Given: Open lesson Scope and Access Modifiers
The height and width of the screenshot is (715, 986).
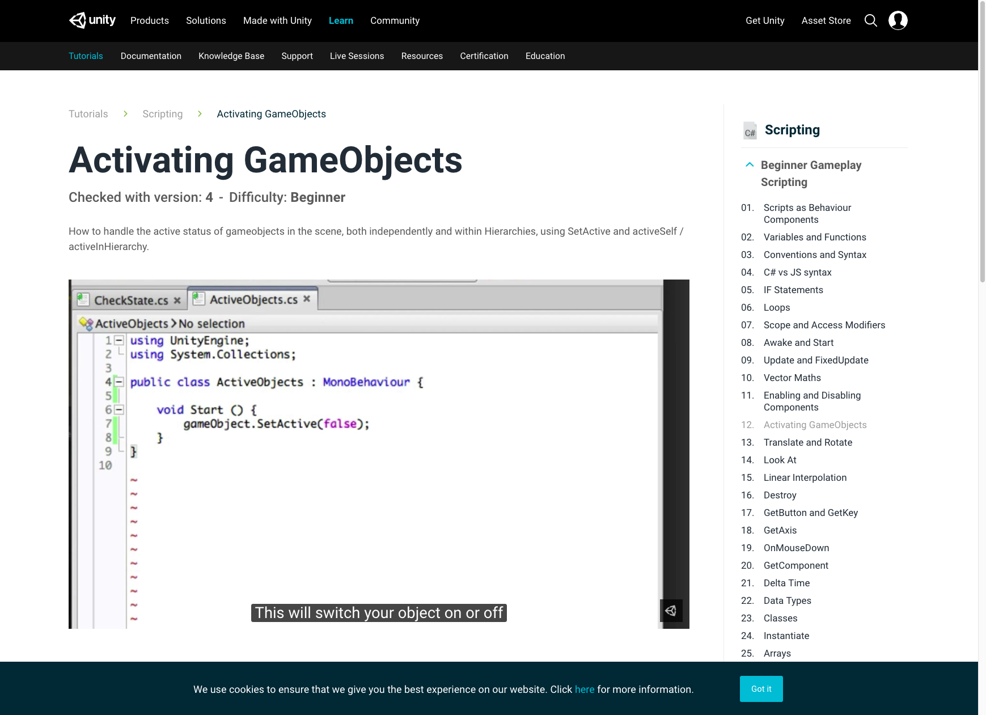Looking at the screenshot, I should pos(824,325).
